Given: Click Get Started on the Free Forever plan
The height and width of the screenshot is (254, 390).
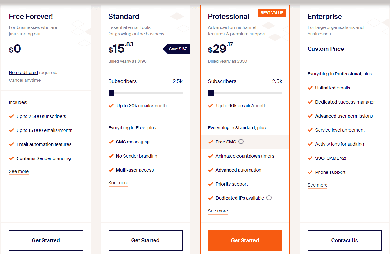Looking at the screenshot, I should [x=46, y=240].
